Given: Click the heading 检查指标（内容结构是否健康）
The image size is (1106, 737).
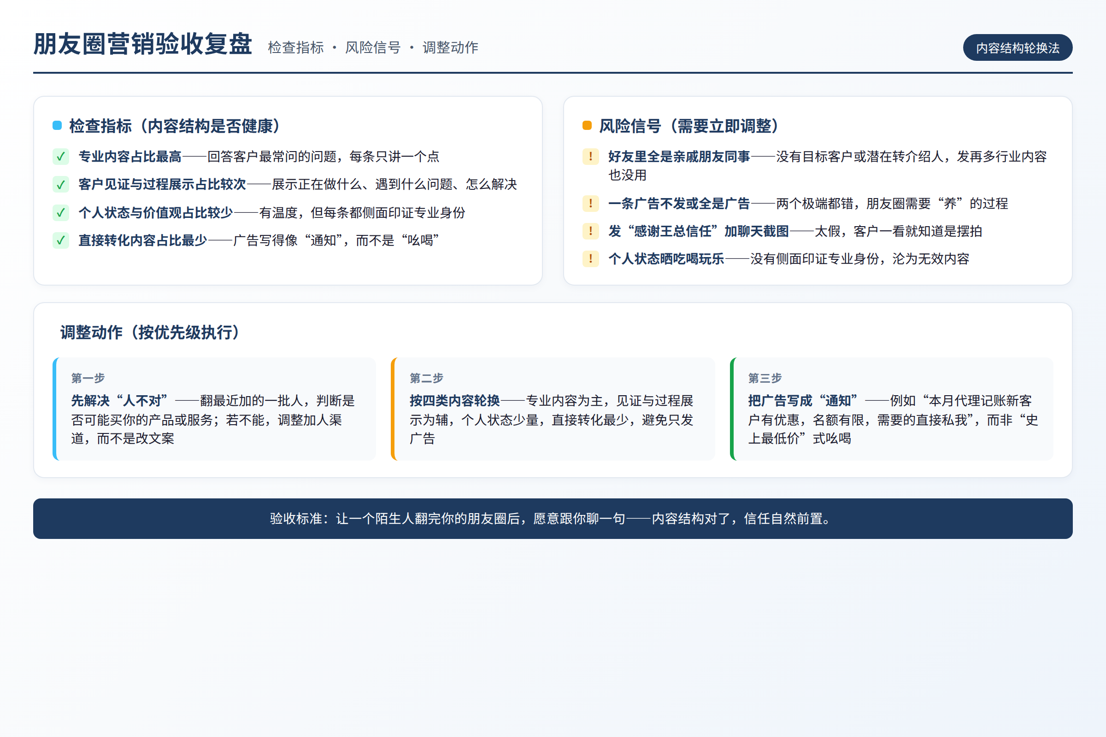Looking at the screenshot, I should [175, 126].
